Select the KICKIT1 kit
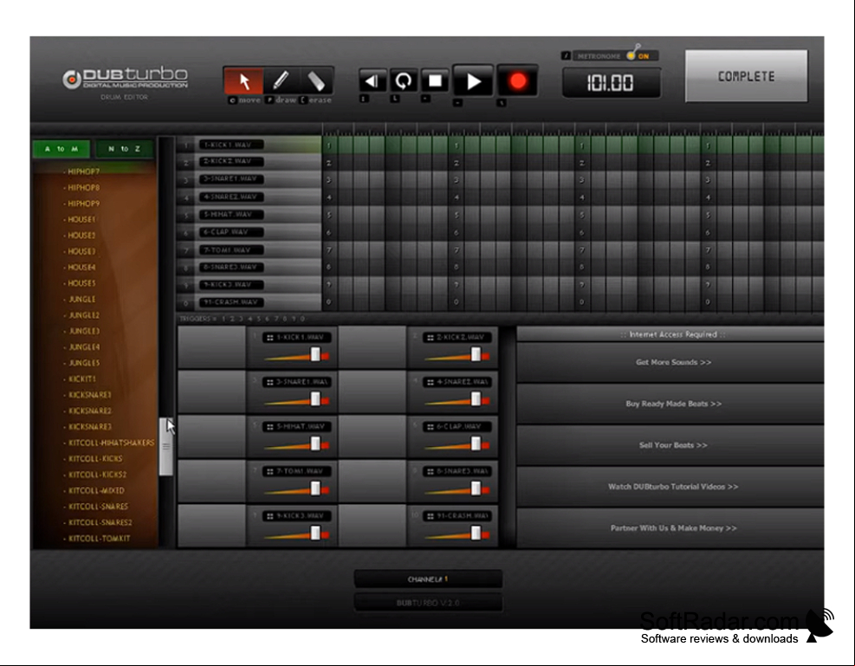855x666 pixels. [x=81, y=378]
